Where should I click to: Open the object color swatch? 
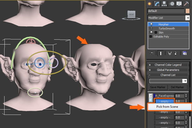pyautogui.click(x=188, y=11)
